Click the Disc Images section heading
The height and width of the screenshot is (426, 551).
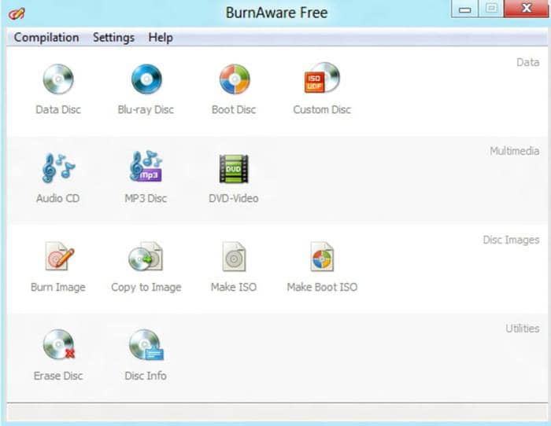511,240
